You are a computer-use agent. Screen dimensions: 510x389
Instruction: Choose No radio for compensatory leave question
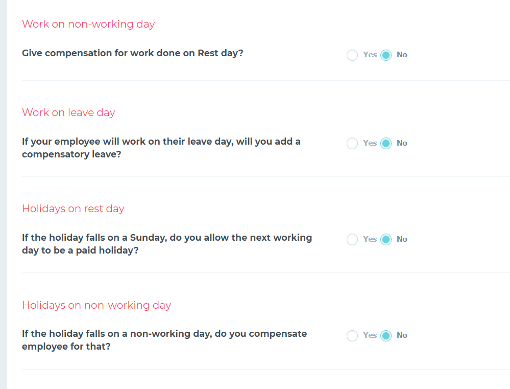(386, 143)
